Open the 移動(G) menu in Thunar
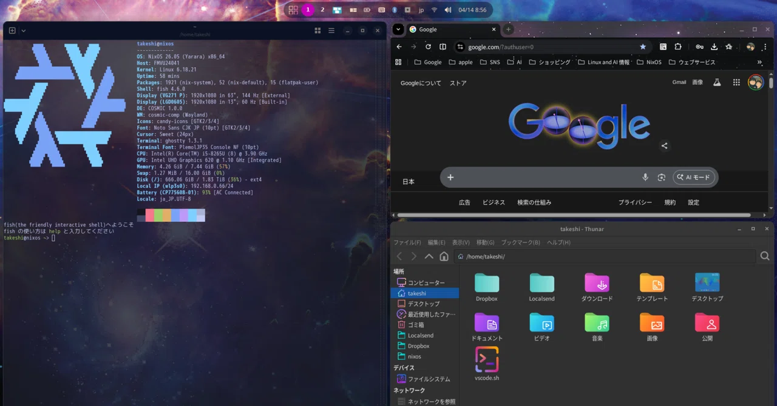 [486, 242]
